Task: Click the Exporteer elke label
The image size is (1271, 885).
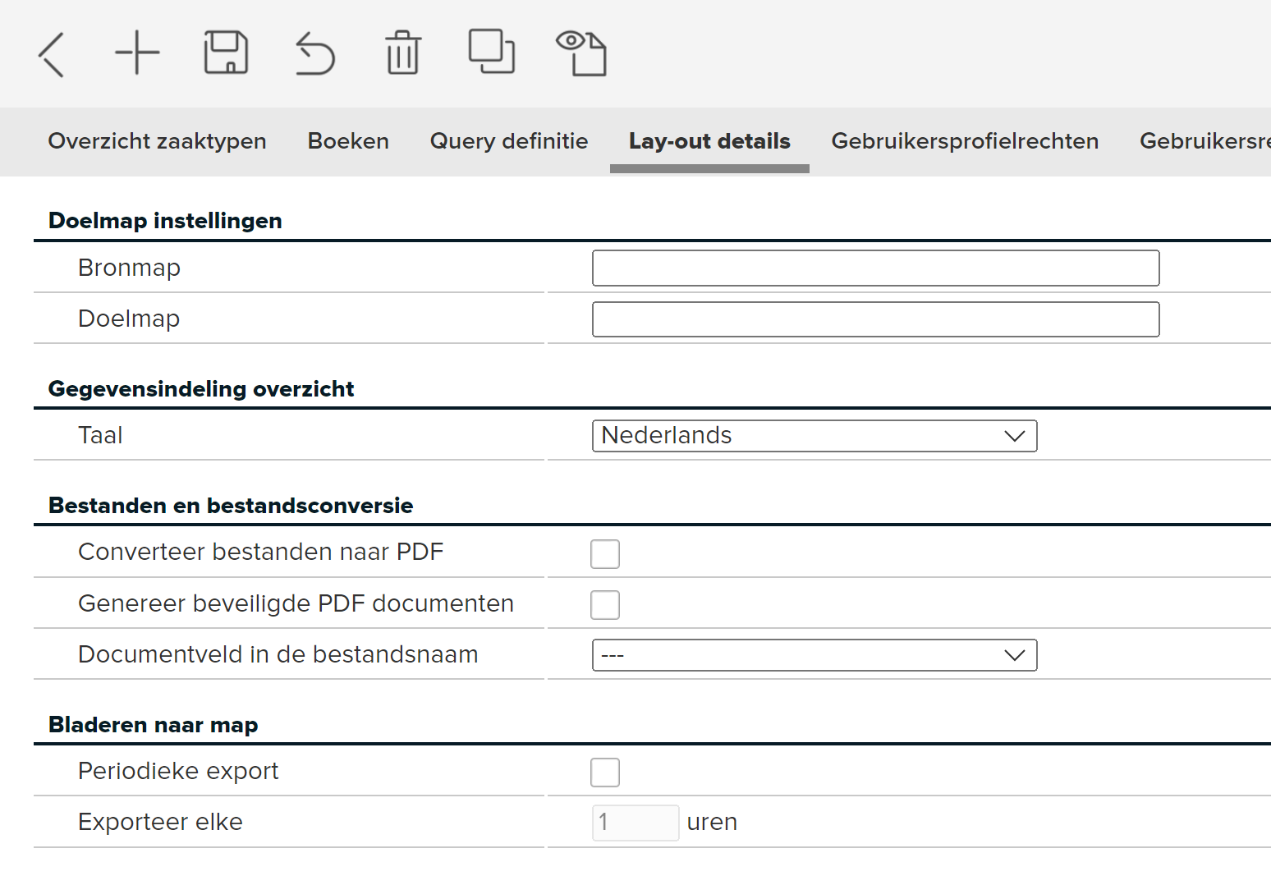Action: click(x=160, y=823)
